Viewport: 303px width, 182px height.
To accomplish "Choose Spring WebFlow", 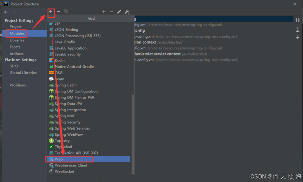I will click(x=89, y=135).
